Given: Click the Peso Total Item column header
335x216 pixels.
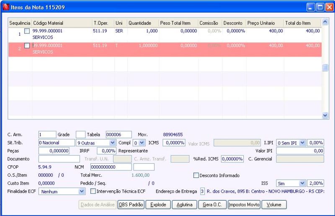Looking at the screenshot, I should (x=178, y=23).
